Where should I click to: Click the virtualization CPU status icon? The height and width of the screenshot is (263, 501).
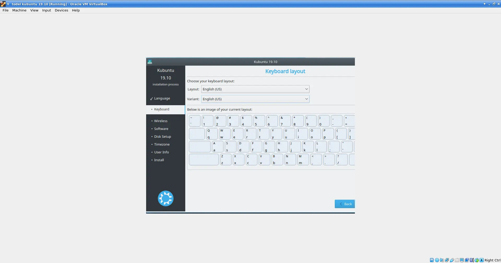(x=472, y=260)
